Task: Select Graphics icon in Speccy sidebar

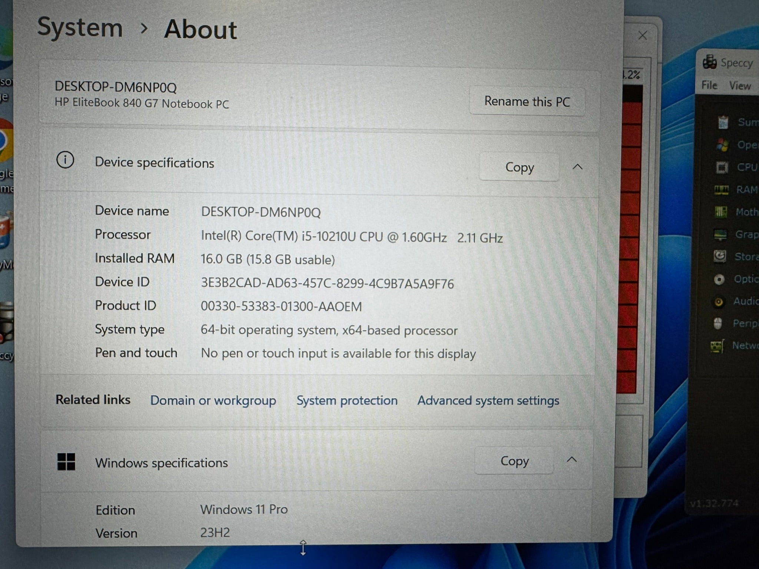Action: tap(720, 234)
